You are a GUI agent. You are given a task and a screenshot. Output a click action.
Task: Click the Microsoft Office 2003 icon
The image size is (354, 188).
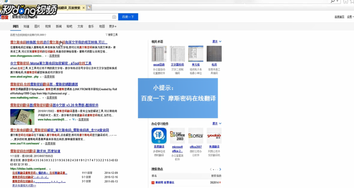(177, 136)
